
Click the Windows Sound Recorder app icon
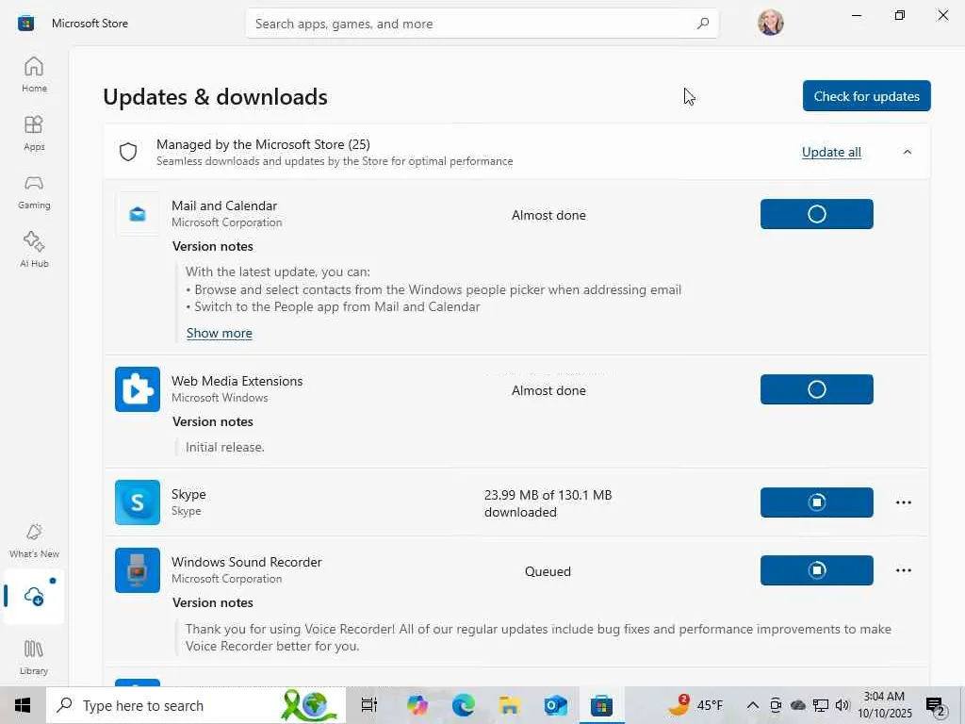(x=138, y=570)
